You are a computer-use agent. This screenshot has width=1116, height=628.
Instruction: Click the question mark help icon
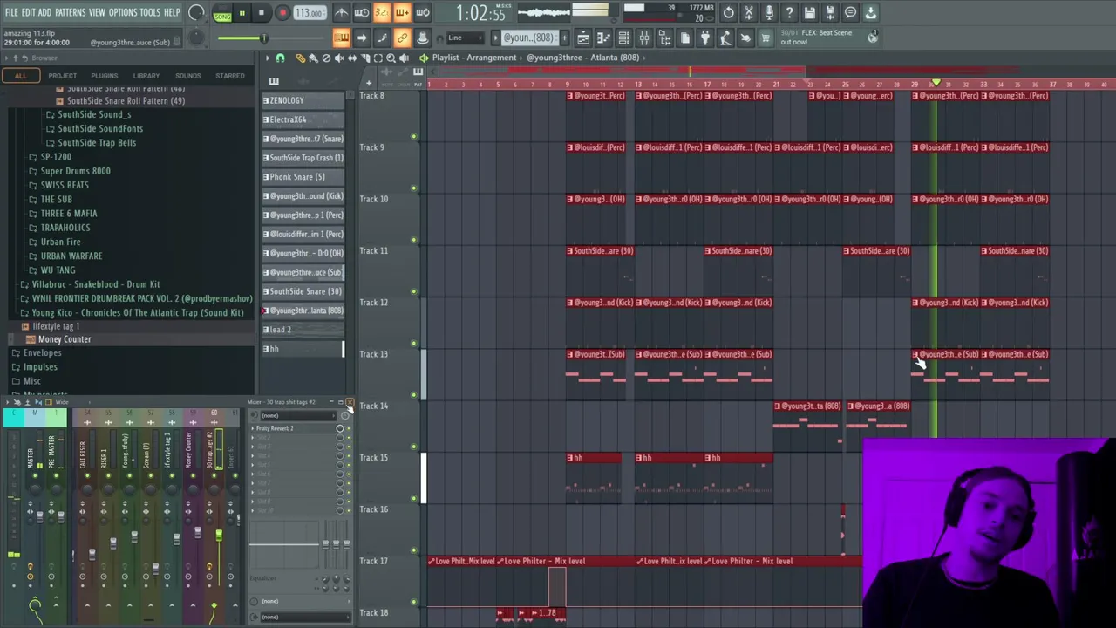(x=789, y=13)
